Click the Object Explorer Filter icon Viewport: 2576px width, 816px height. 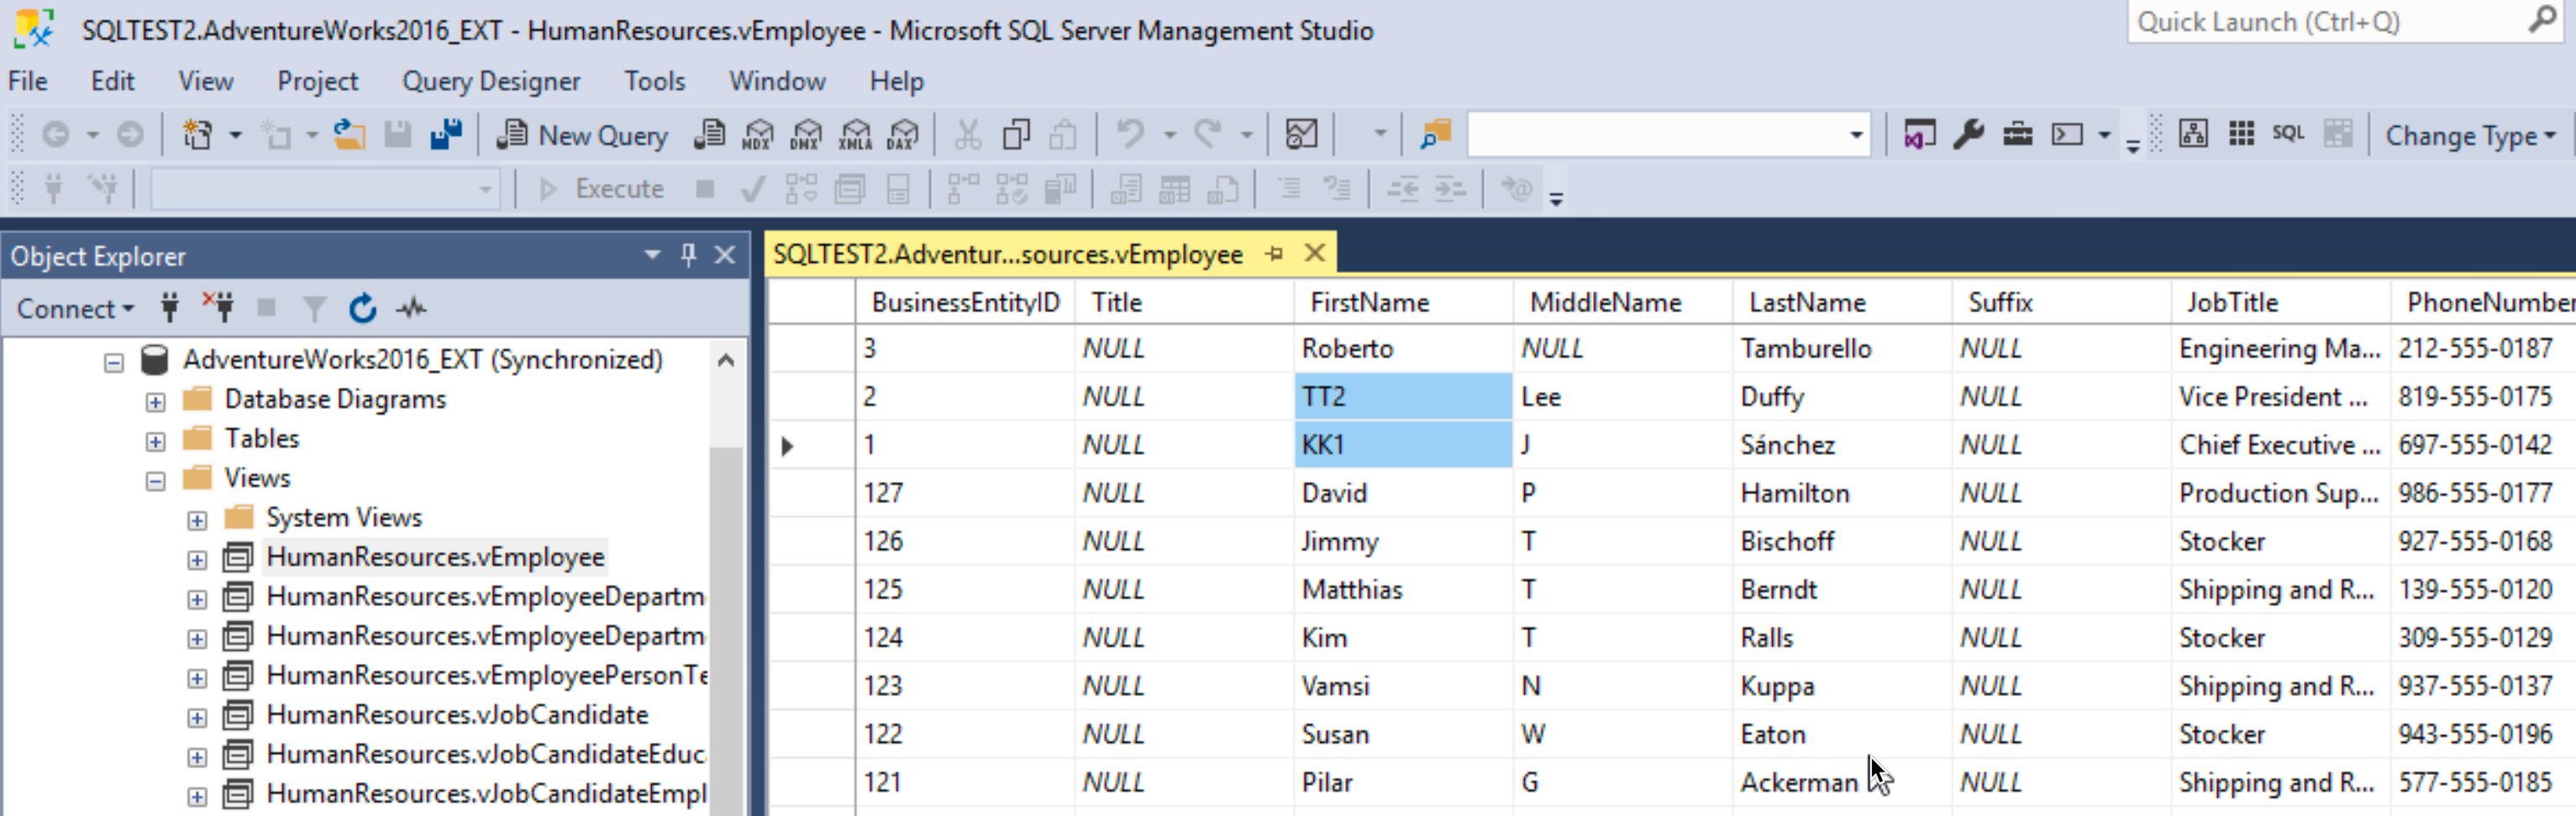(314, 307)
